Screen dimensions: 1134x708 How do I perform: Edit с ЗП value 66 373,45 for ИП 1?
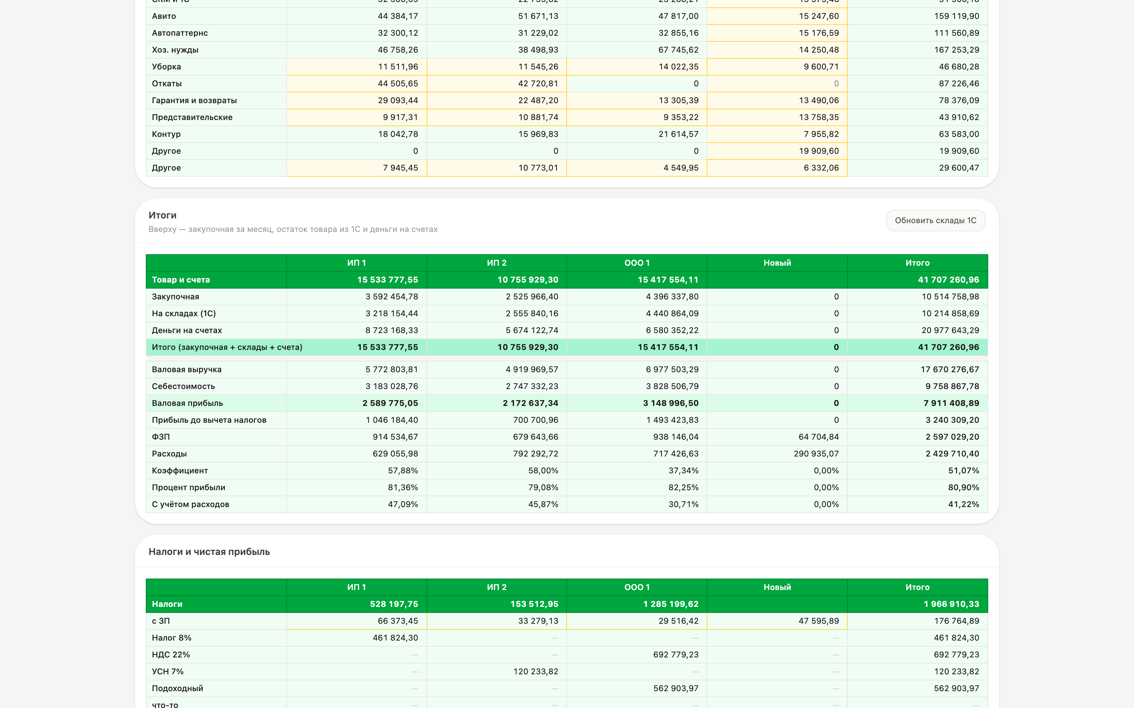(x=357, y=621)
